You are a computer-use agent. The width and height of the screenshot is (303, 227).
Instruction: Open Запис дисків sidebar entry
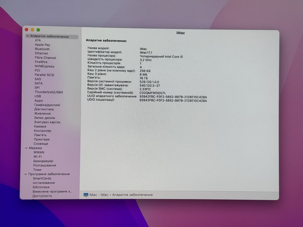[45, 118]
